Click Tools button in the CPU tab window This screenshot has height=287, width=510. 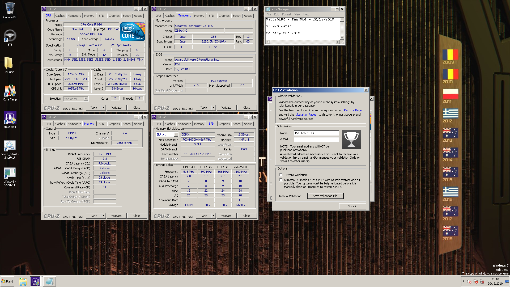coord(94,108)
